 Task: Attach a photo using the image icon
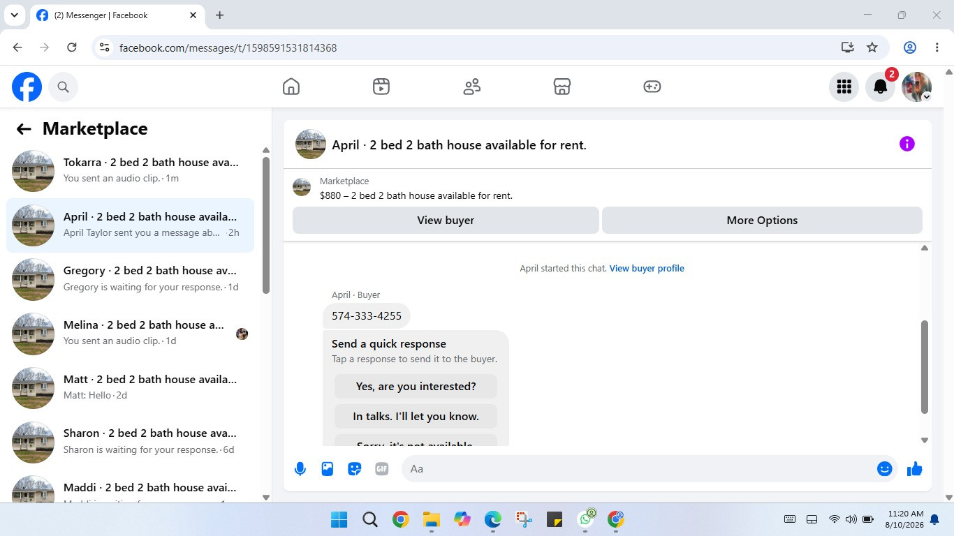(328, 469)
